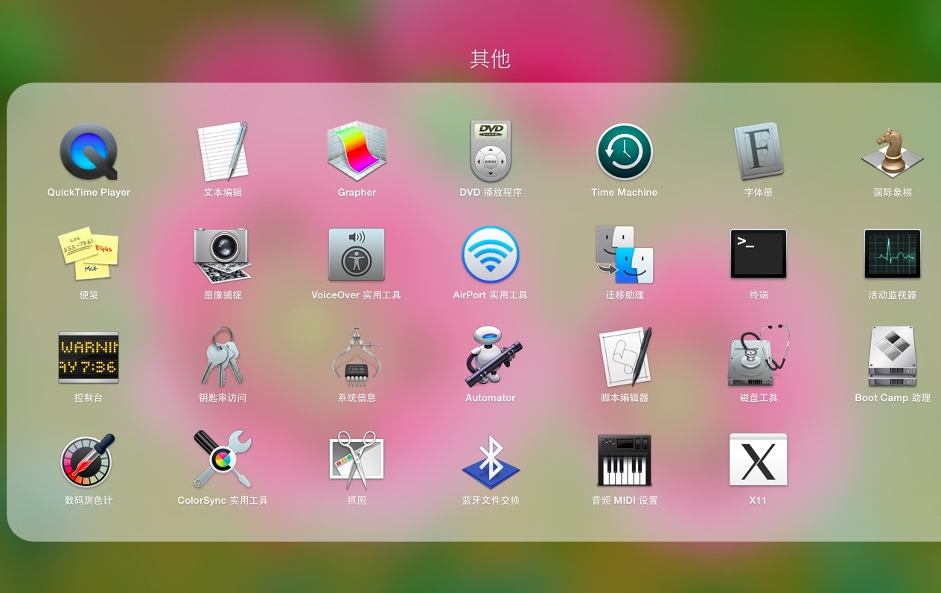Image resolution: width=941 pixels, height=593 pixels.
Task: Open 活动监视器 Activity Monitor
Action: [x=893, y=254]
